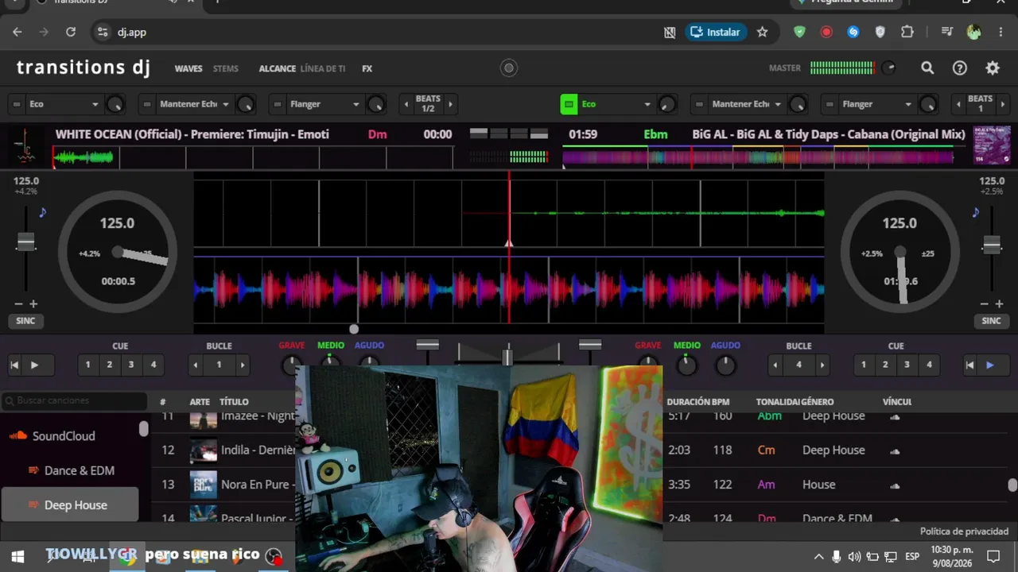The height and width of the screenshot is (572, 1018).
Task: Trigger left deck cue point 1
Action: coord(88,365)
